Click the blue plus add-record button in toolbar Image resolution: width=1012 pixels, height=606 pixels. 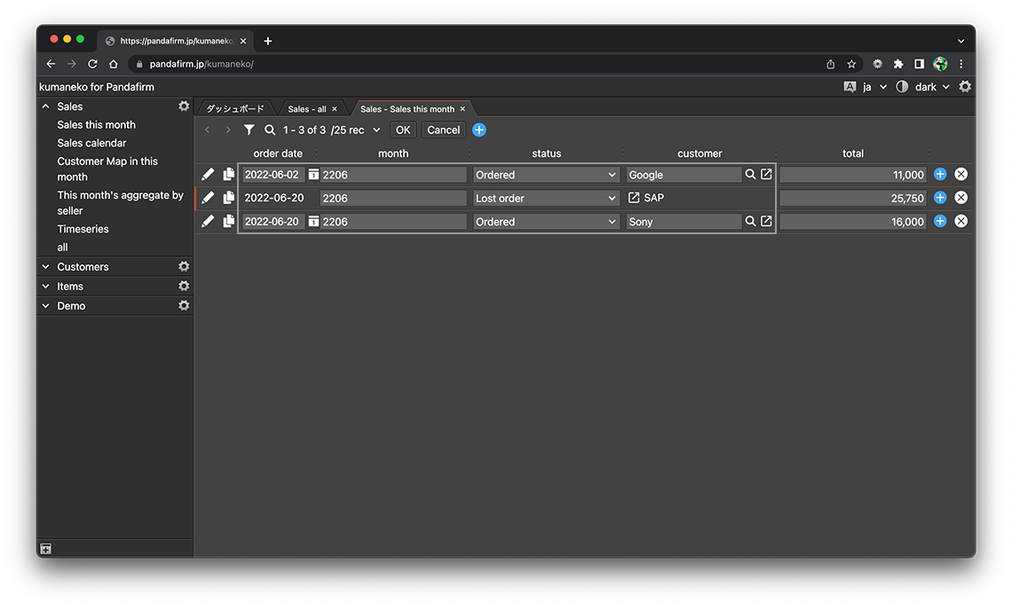479,130
